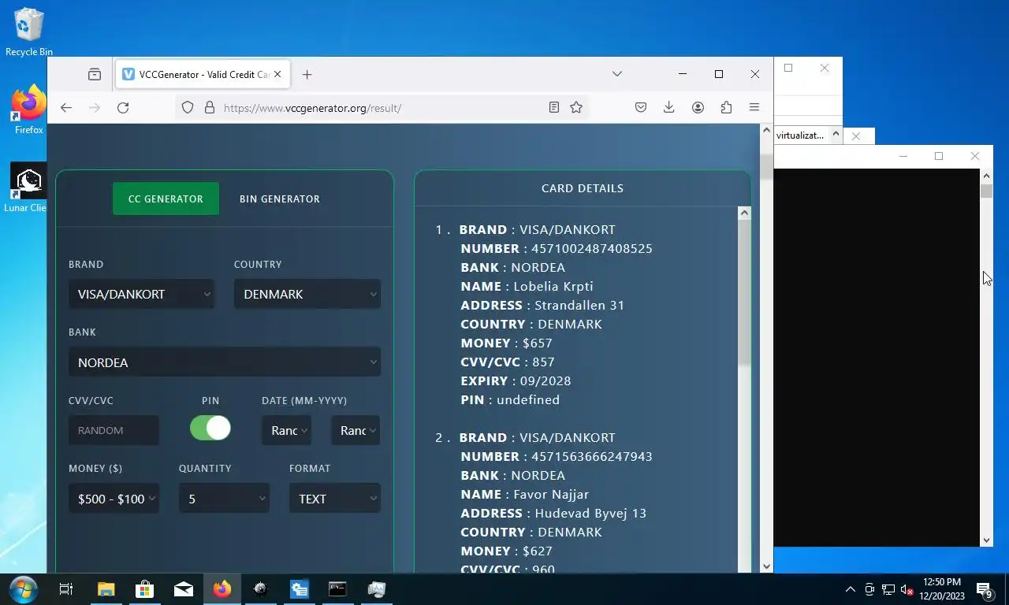The height and width of the screenshot is (605, 1009).
Task: Select the virtualizat... tab in background window
Action: coord(800,135)
